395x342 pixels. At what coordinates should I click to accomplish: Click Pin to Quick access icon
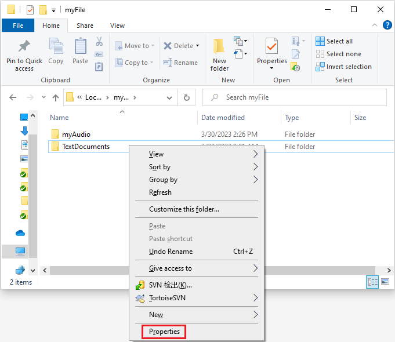click(24, 46)
